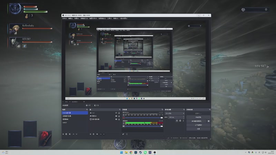Open advanced audio properties gears icon in mixer

click(x=123, y=134)
